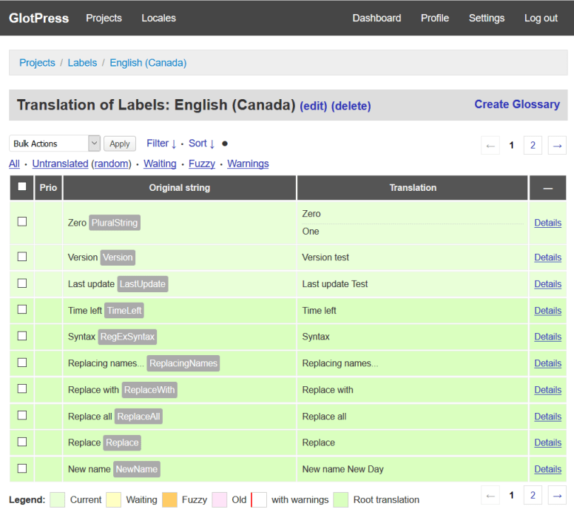This screenshot has height=512, width=574.
Task: Click the Create Glossary link
Action: point(516,104)
